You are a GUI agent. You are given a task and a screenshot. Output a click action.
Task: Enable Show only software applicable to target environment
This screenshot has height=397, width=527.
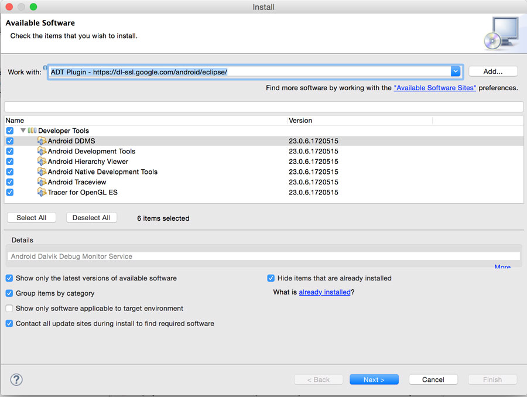(9, 308)
